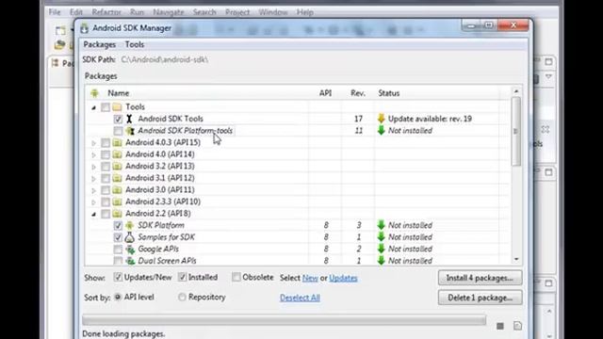Expand the Android 3.2 (API 13) node
This screenshot has height=339, width=603.
[94, 168]
